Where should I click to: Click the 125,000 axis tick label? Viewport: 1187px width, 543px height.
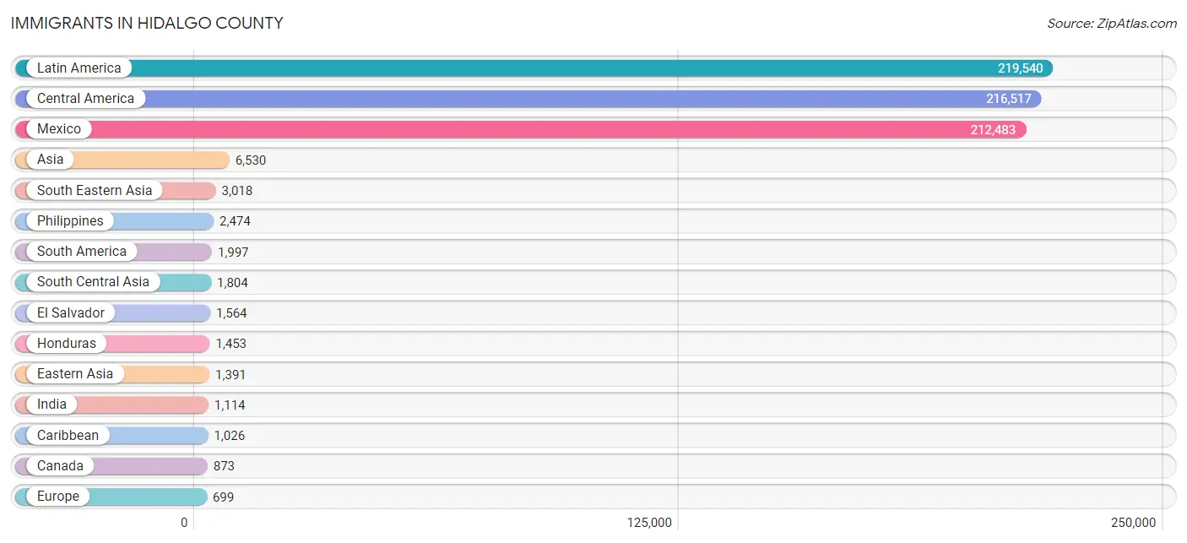tap(649, 523)
